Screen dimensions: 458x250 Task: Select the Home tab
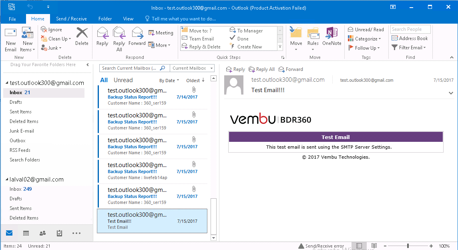coord(38,19)
